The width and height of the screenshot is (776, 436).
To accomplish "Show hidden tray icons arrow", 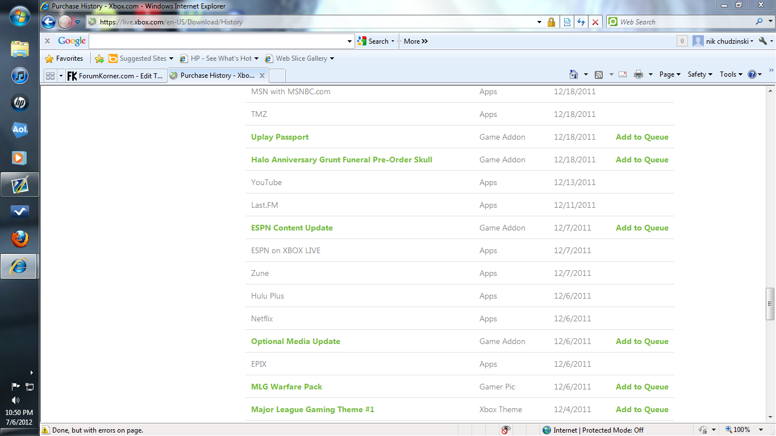I will click(31, 373).
